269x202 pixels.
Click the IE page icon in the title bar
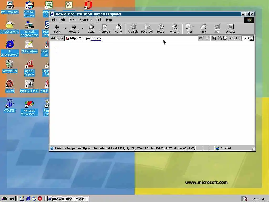click(x=52, y=14)
